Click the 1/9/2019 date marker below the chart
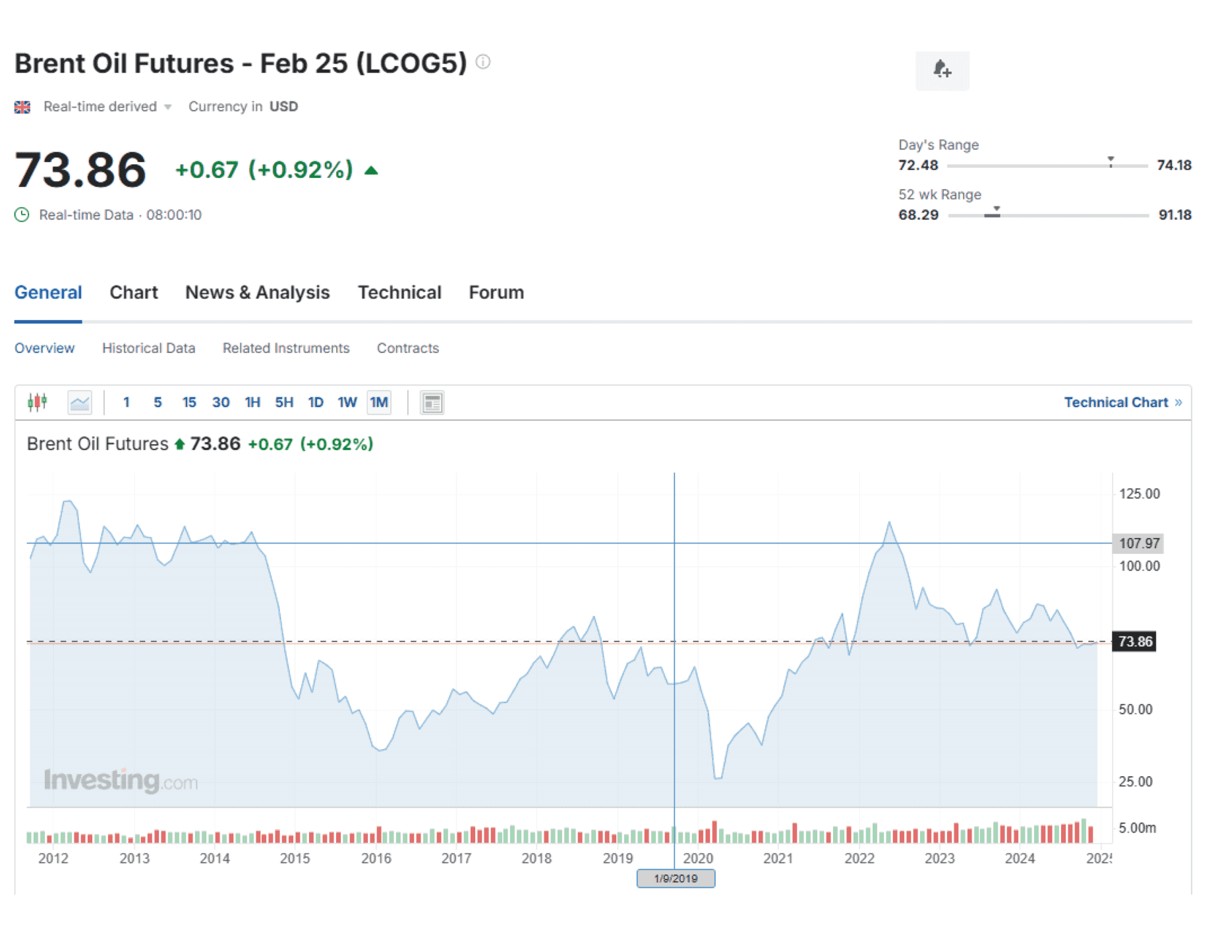Screen dimensions: 1218x946 675,878
